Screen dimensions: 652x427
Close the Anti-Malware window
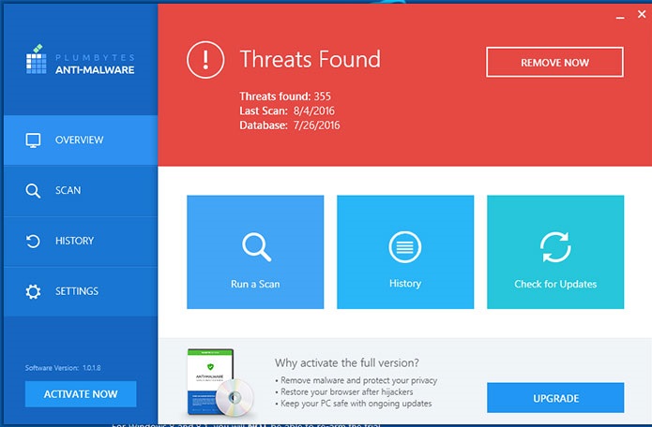642,14
